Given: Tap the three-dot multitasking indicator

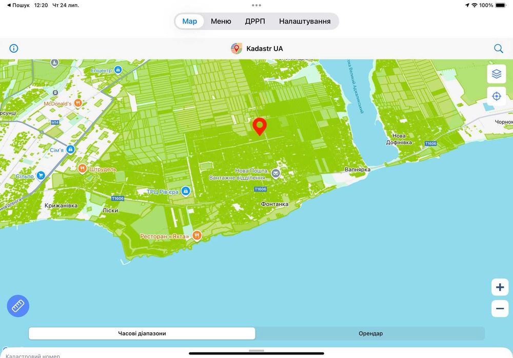Looking at the screenshot, I should point(256,5).
